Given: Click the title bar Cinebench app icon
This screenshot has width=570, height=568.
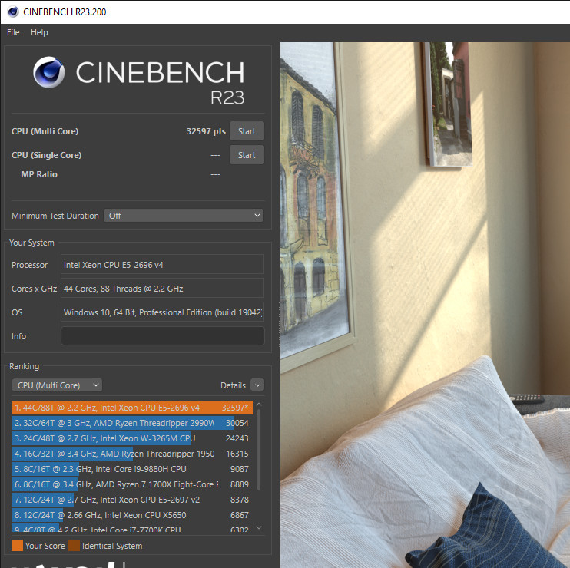Looking at the screenshot, I should [x=13, y=12].
